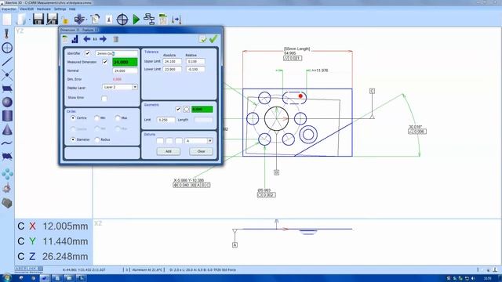Image resolution: width=502 pixels, height=282 pixels.
Task: Enable the Show Error checkbox
Action: (x=104, y=98)
